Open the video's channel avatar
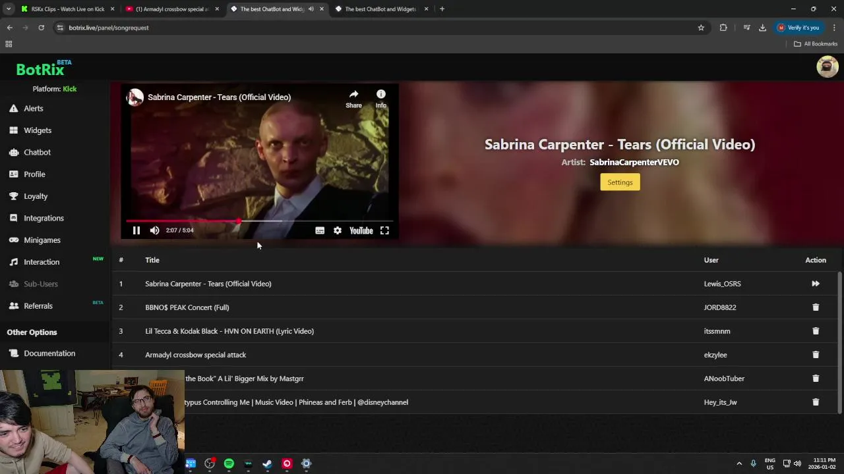 click(135, 97)
